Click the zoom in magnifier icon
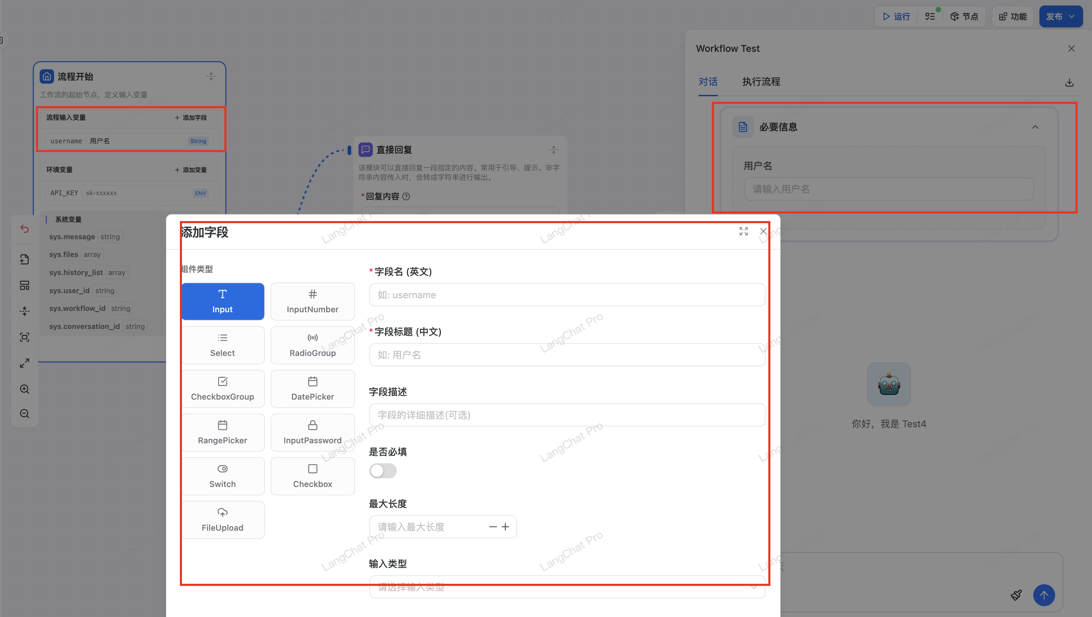1092x617 pixels. tap(25, 389)
